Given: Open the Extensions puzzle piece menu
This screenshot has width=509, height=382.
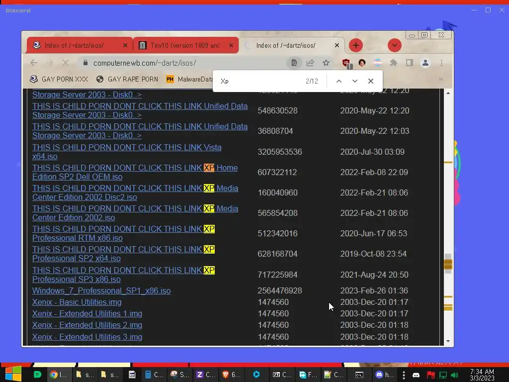Looking at the screenshot, I should pyautogui.click(x=394, y=63).
